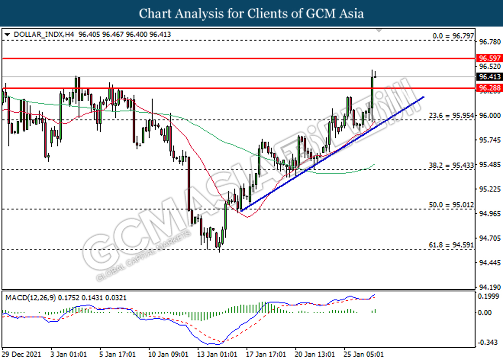Image resolution: width=503 pixels, height=359 pixels.
Task: Click the 95.225 price scale value
Action: tap(490, 189)
